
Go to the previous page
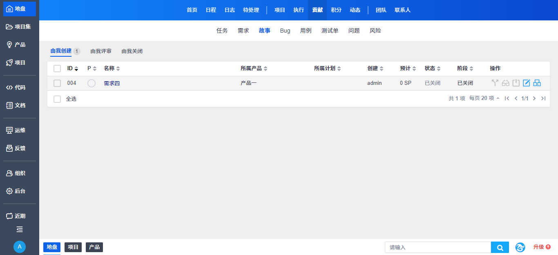(516, 98)
